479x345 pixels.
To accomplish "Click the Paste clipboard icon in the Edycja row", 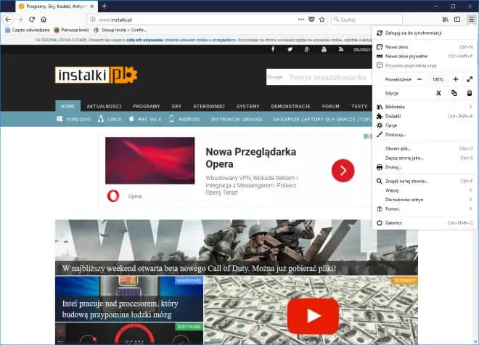I will 470,93.
